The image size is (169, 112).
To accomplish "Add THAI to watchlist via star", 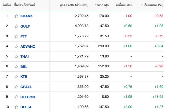I will coord(16,57).
